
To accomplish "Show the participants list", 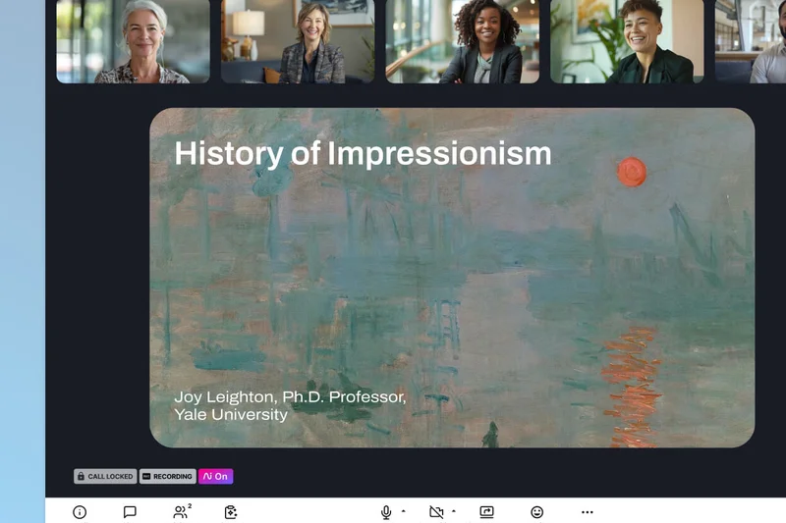I will 182,512.
